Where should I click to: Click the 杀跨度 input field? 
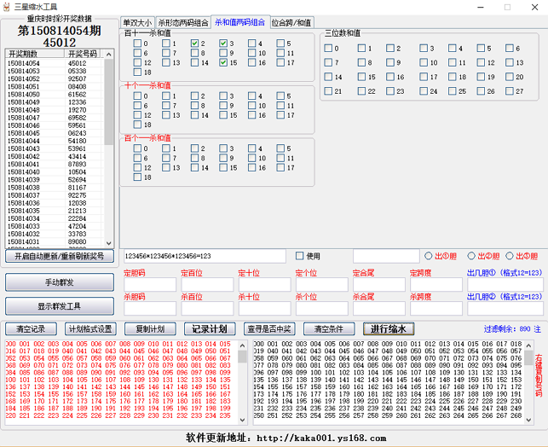[x=436, y=309]
